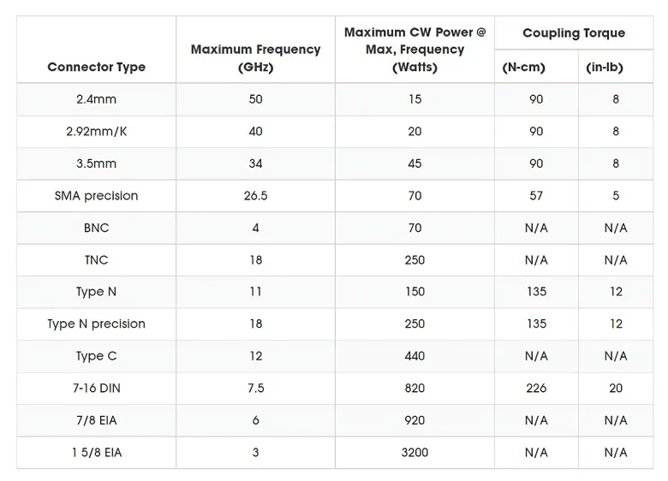Screen dimensions: 668x481
Task: Click the 2.4mm connector row label
Action: 96,99
